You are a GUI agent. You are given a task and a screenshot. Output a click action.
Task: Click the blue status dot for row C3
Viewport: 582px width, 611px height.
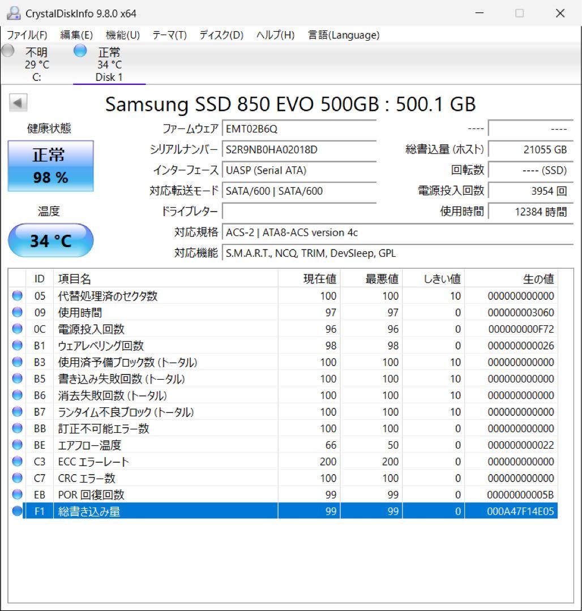(x=17, y=462)
